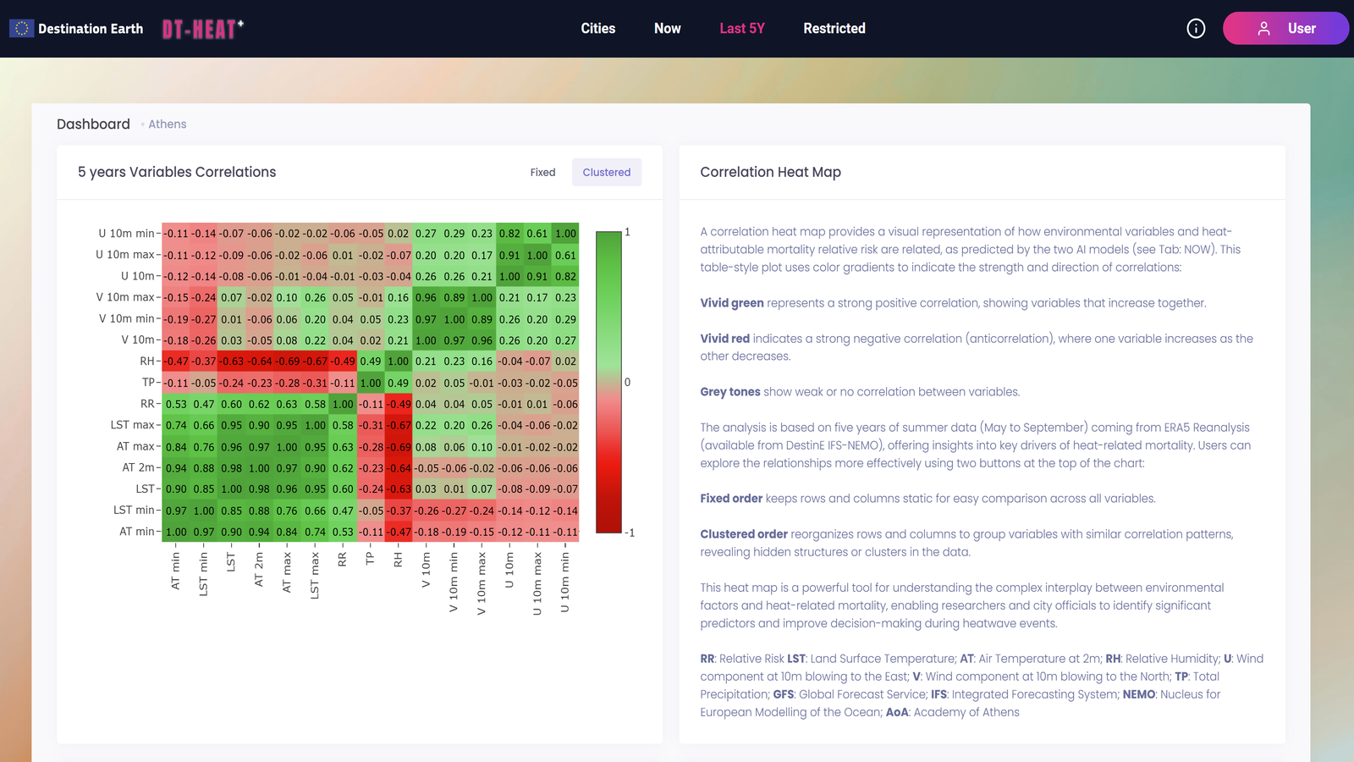Switch heat map to Fixed order
Viewport: 1354px width, 762px height.
pyautogui.click(x=542, y=173)
